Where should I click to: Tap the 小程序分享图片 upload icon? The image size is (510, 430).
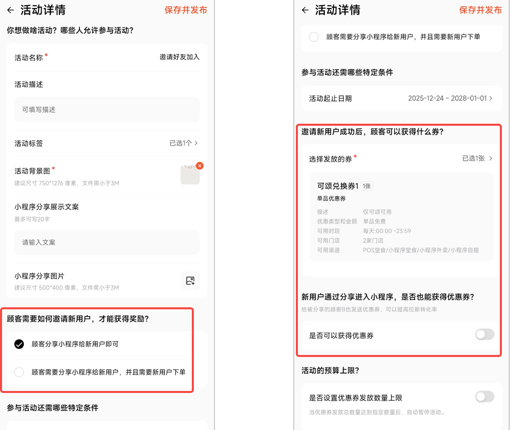point(190,280)
